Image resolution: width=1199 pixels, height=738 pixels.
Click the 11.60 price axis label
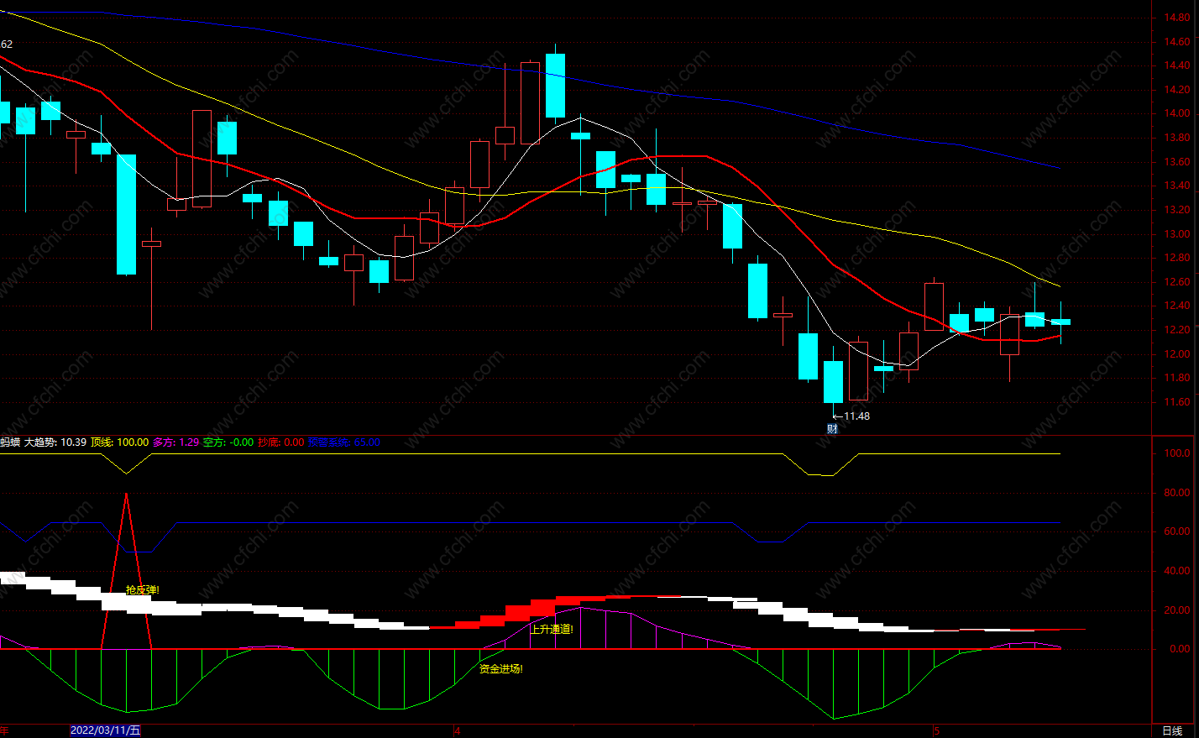click(x=1177, y=402)
